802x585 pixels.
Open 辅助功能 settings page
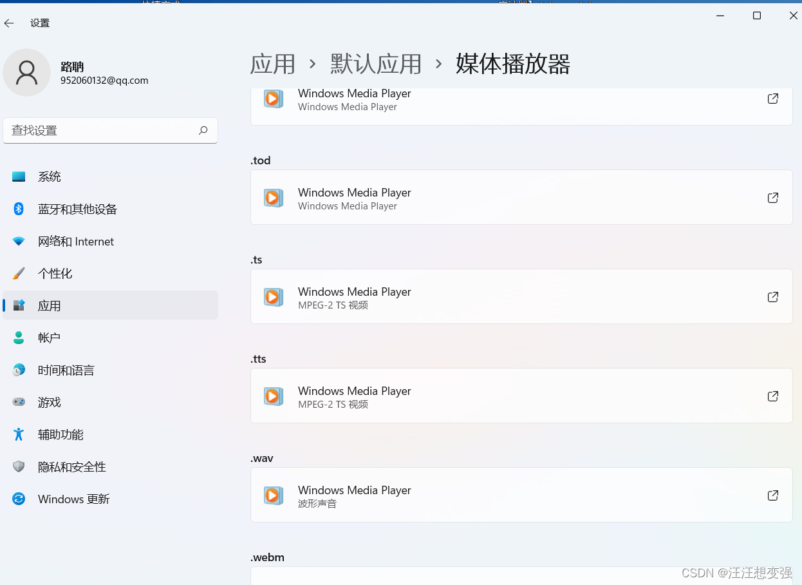pos(111,434)
